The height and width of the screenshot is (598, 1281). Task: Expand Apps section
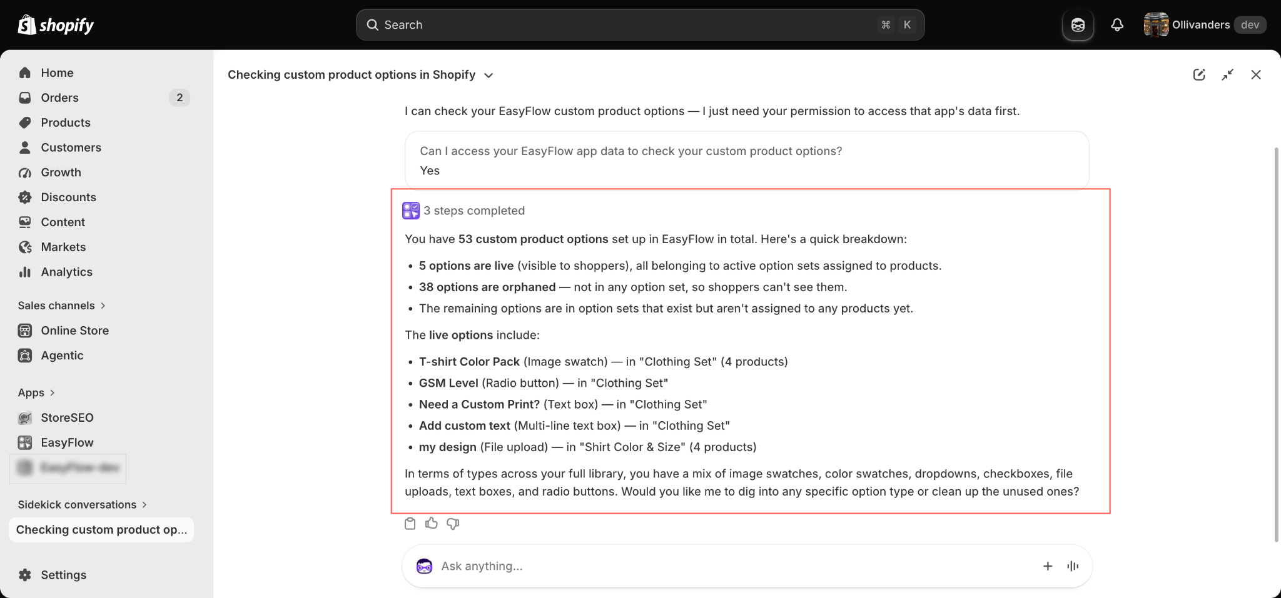[x=36, y=393]
